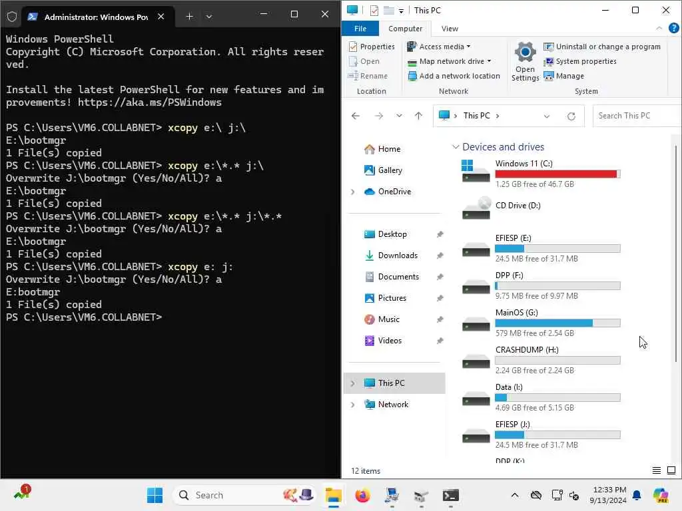Select CRASHDUMP (H:) drive
This screenshot has width=682, height=511.
pos(541,360)
